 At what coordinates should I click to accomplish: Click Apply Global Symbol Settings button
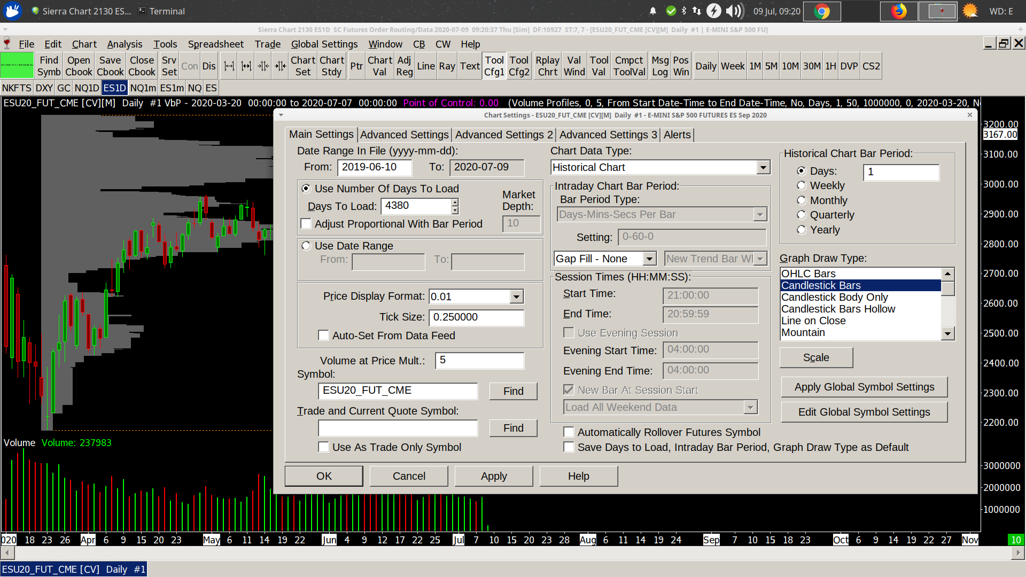[x=864, y=387]
